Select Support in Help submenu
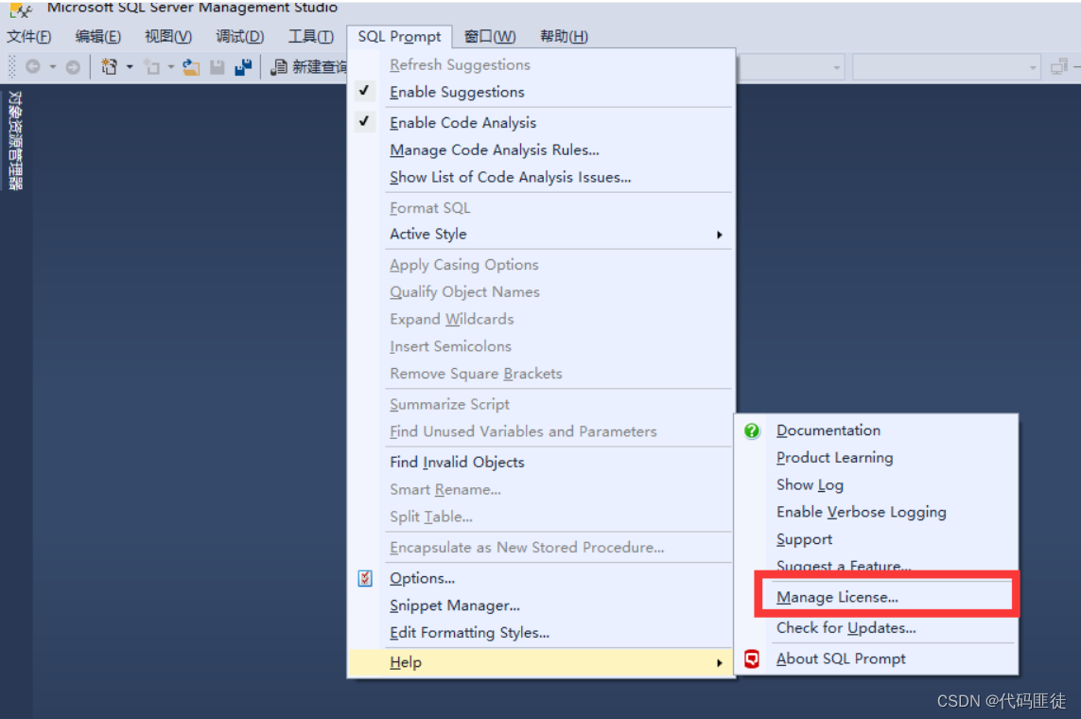 804,540
